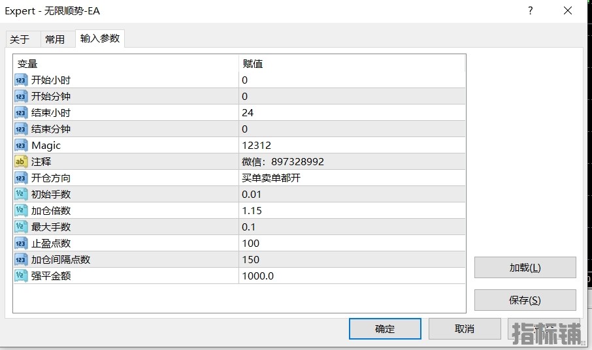The height and width of the screenshot is (350, 592).
Task: Close the Expert dialog window
Action: coord(568,10)
